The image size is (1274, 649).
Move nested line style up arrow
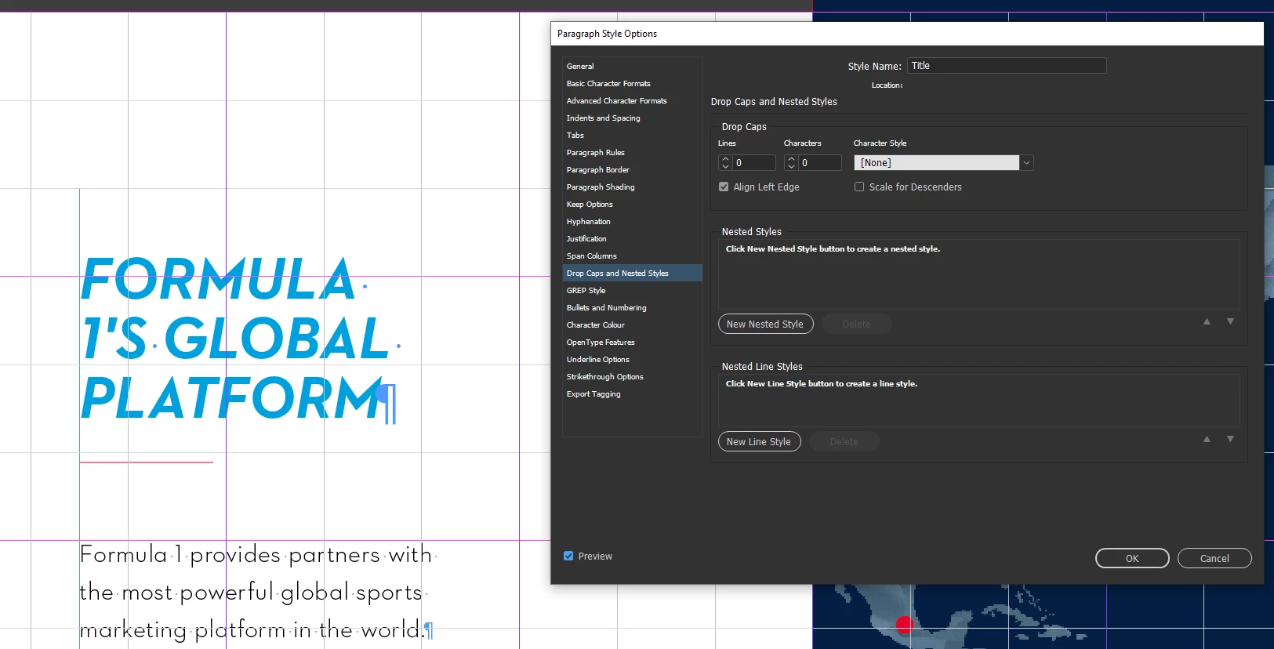[1207, 439]
